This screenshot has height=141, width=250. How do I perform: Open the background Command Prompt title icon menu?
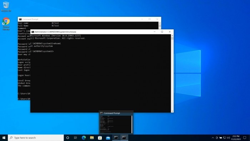pos(20,19)
